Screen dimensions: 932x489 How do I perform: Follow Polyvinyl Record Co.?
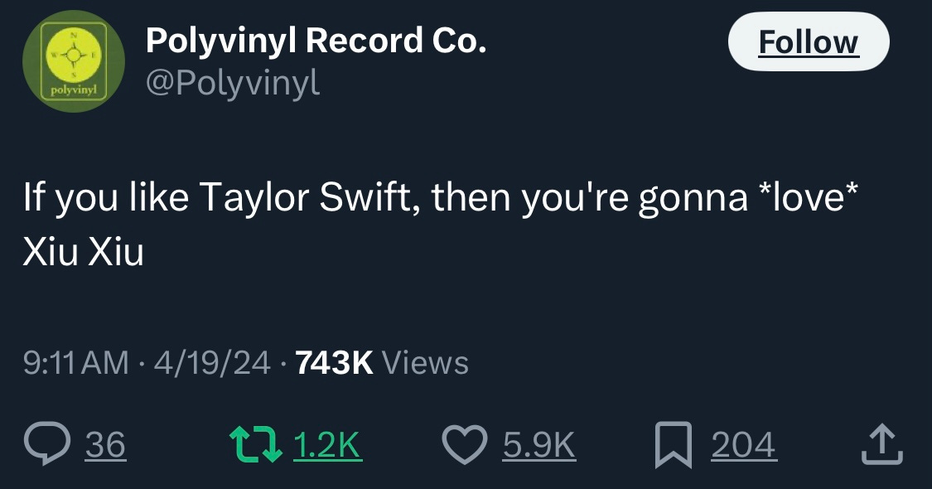click(809, 42)
